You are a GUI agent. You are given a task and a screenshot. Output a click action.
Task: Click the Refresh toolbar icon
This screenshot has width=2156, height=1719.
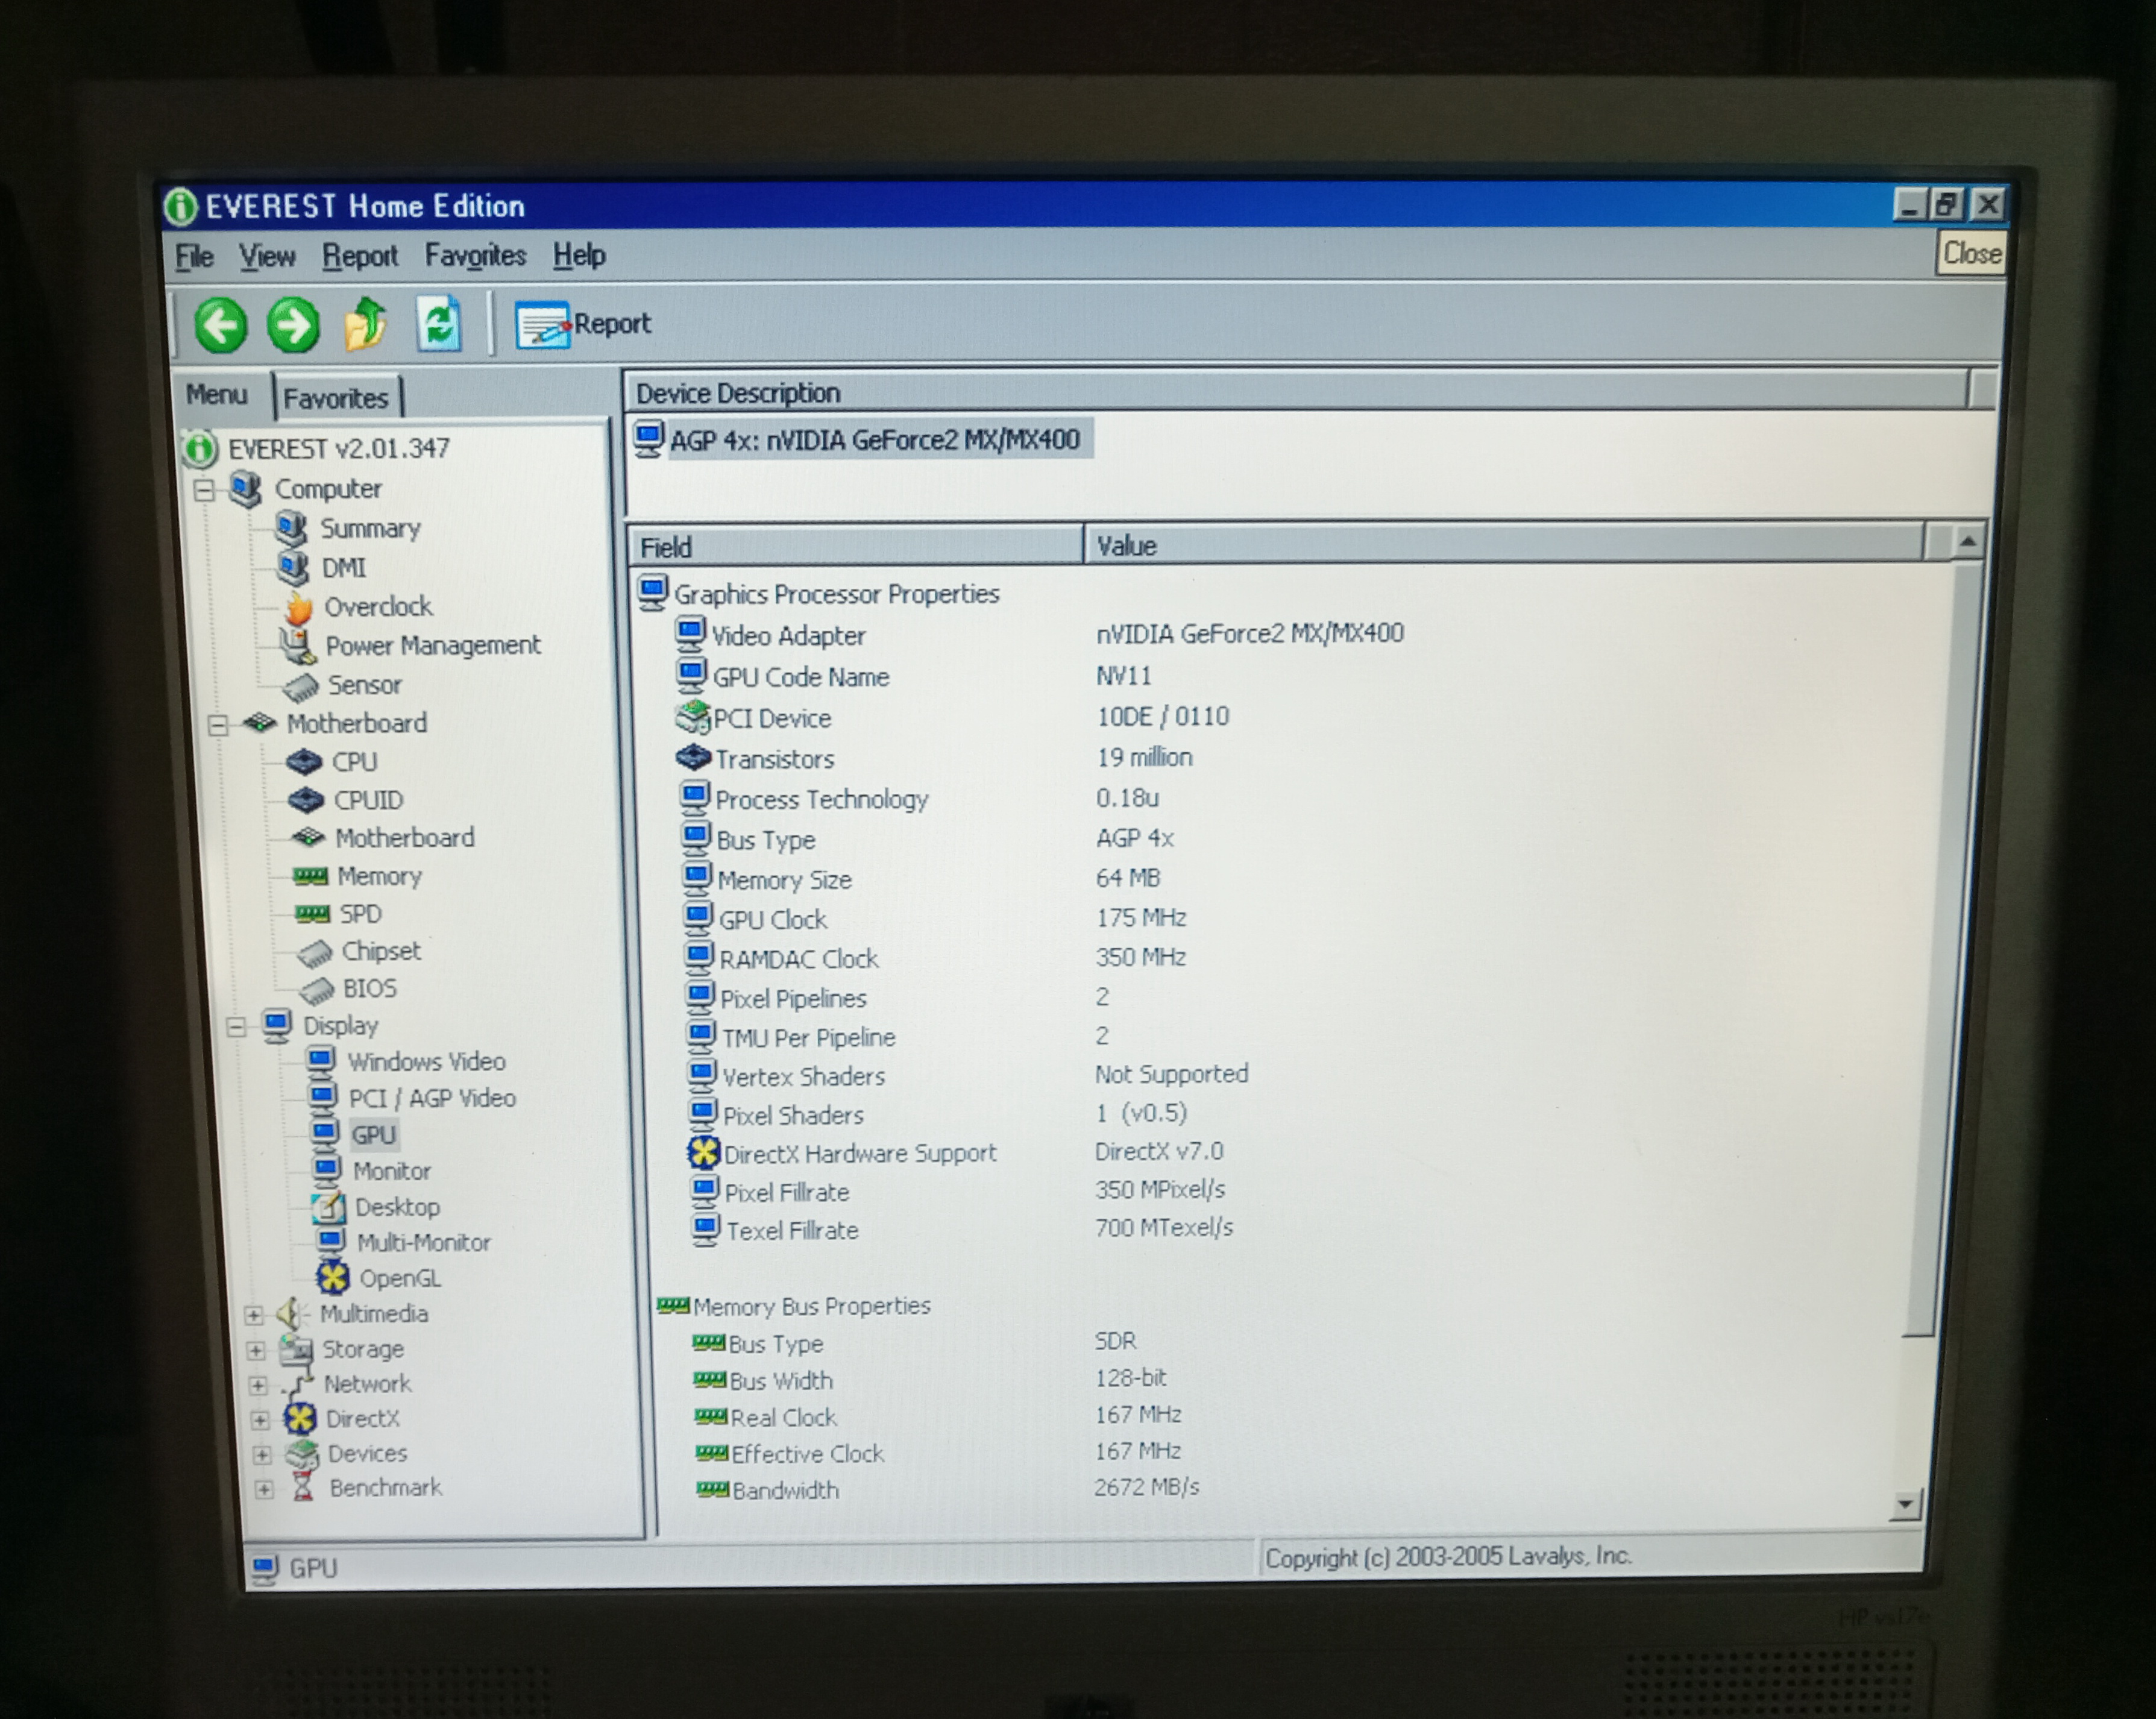point(439,324)
